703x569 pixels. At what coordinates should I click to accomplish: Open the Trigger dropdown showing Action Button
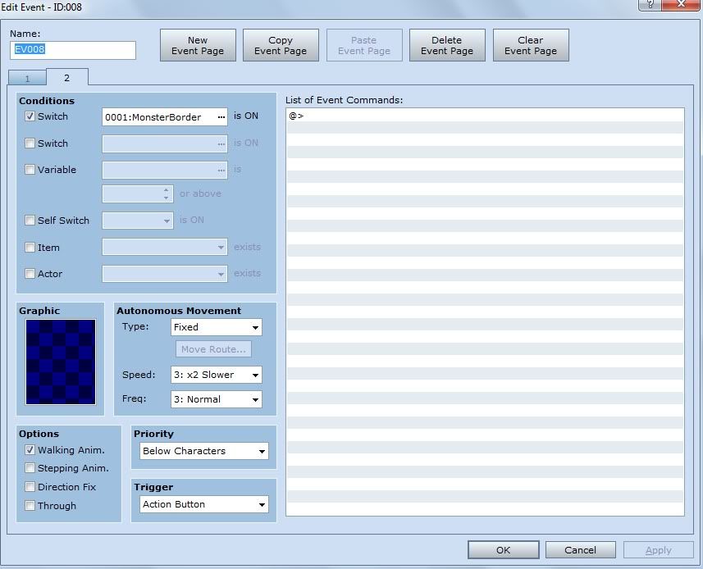tap(203, 504)
